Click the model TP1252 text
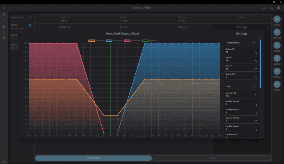This screenshot has height=164, width=284. 124,21
